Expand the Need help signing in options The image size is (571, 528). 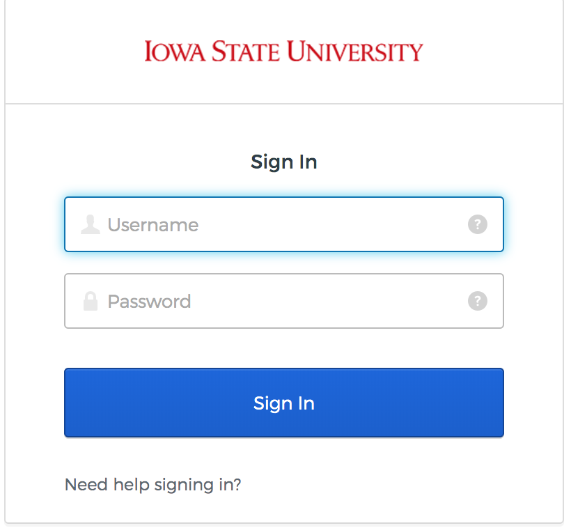pos(152,484)
